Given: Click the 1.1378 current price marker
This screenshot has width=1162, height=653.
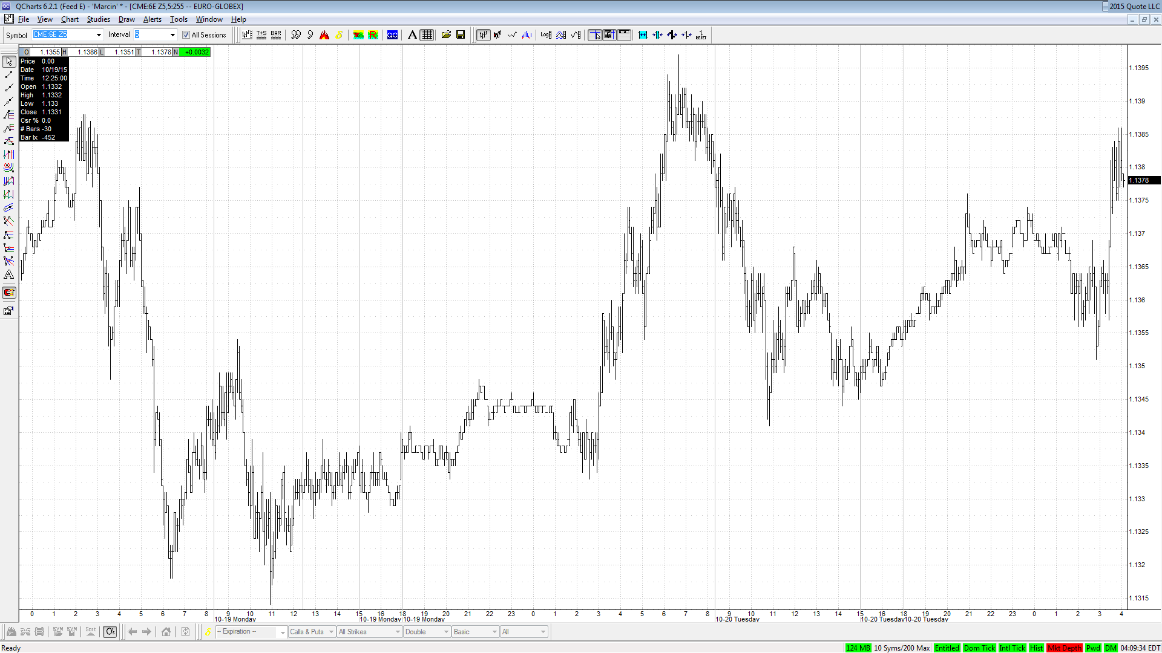Looking at the screenshot, I should pyautogui.click(x=1144, y=180).
